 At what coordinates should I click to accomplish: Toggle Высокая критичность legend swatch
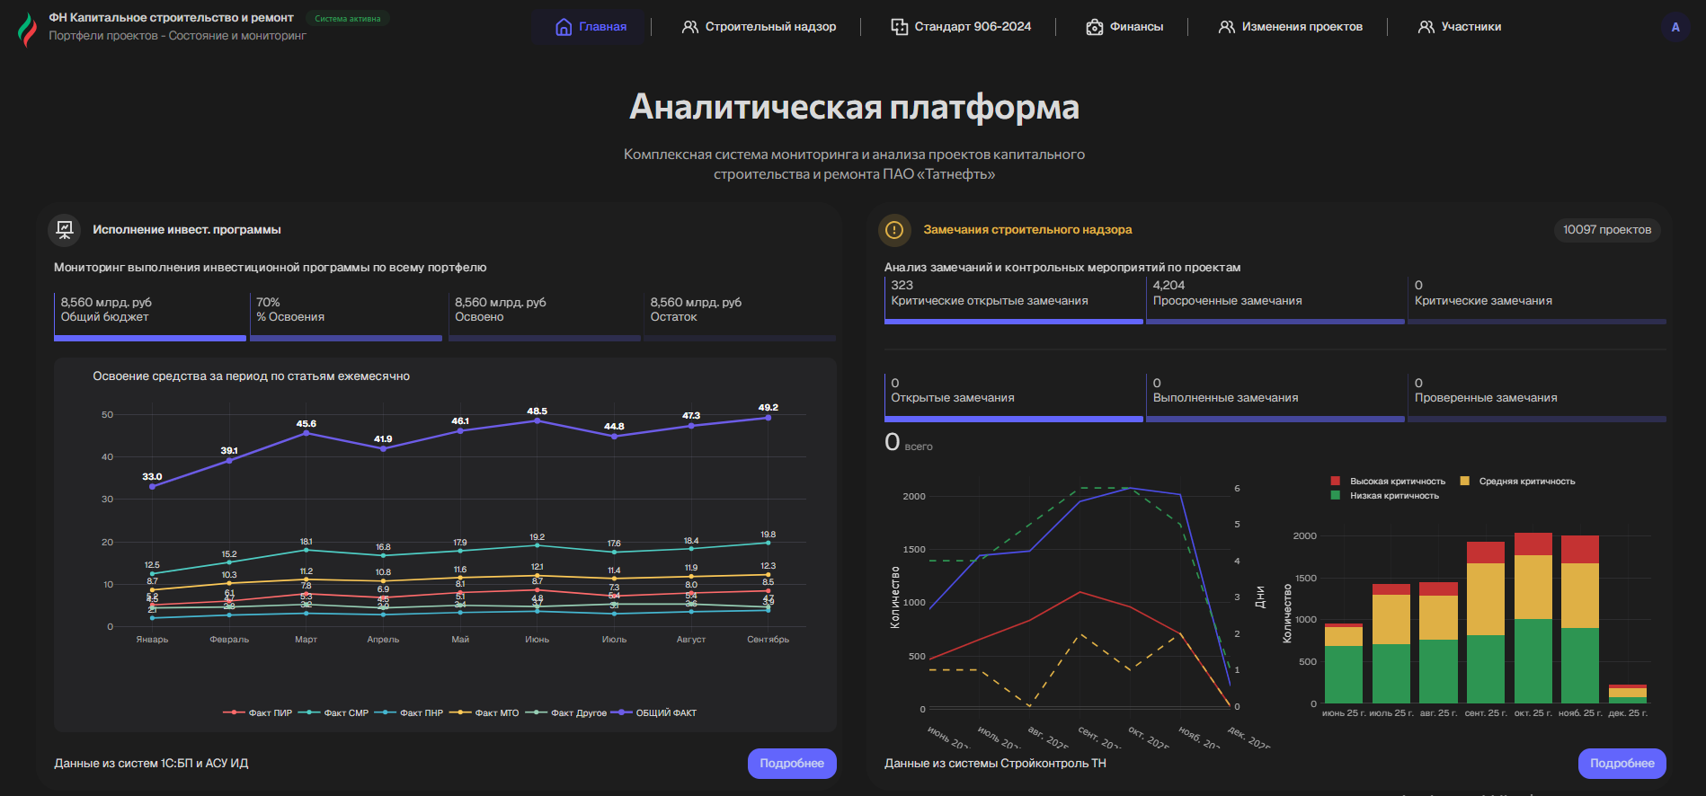1336,482
